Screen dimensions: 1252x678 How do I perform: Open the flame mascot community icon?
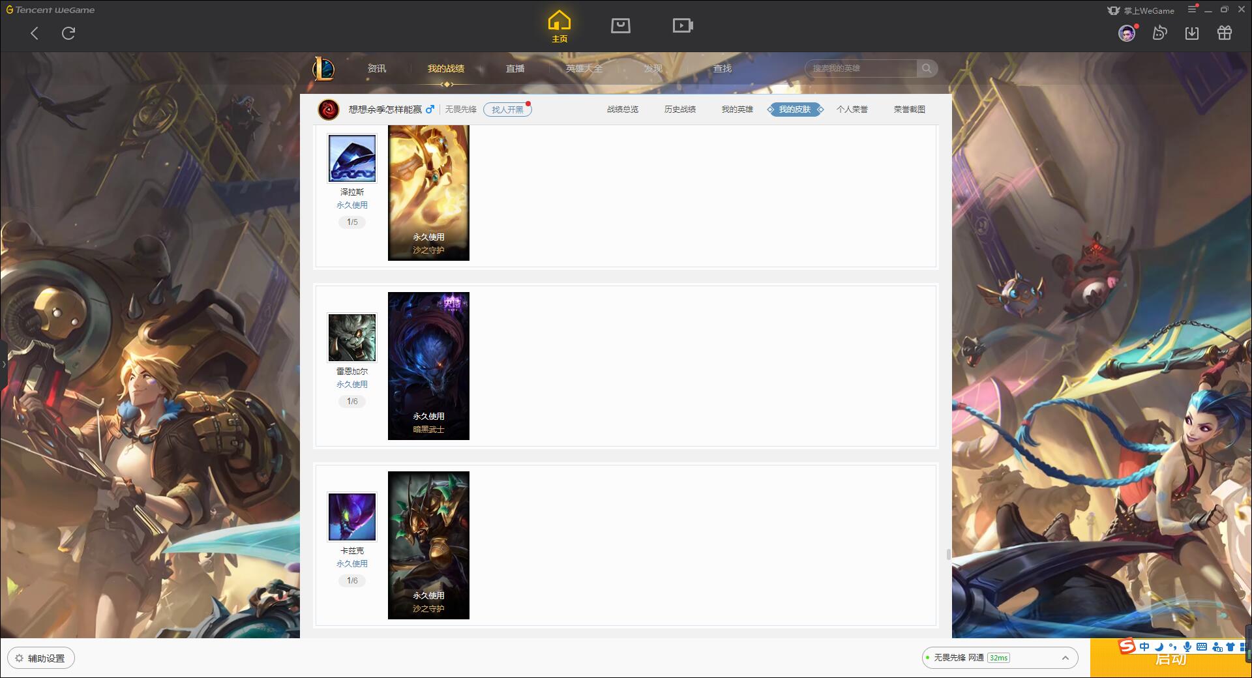point(1159,33)
